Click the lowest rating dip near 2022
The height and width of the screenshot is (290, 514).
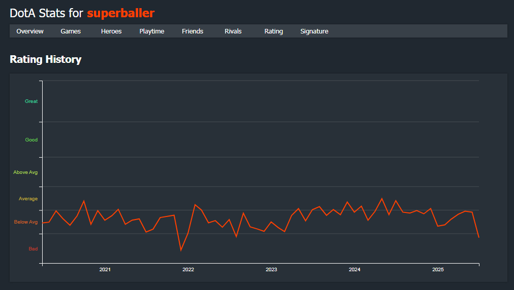pos(181,250)
